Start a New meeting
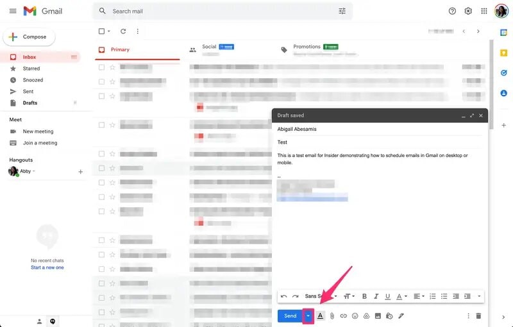513x327 pixels. [x=38, y=131]
